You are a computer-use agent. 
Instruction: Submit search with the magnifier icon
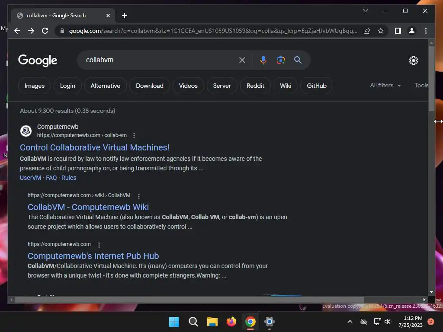pyautogui.click(x=298, y=60)
